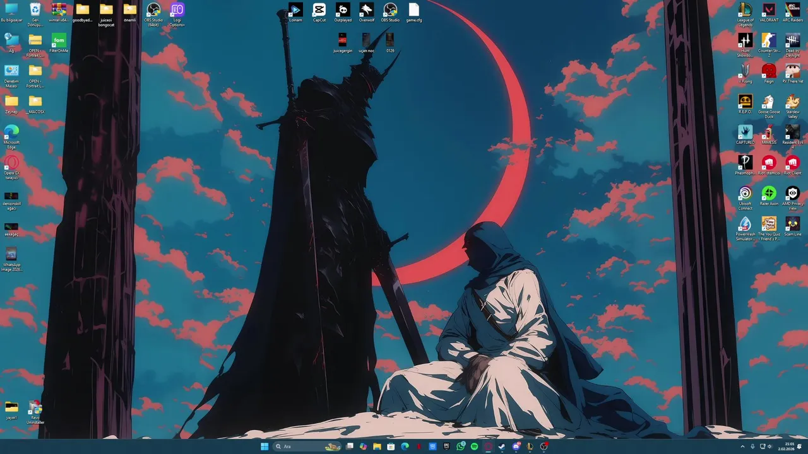Select the uçan noc file thumbnail

367,43
